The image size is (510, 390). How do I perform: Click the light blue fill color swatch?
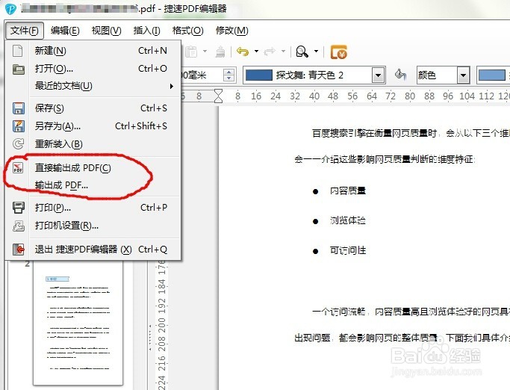tap(492, 75)
